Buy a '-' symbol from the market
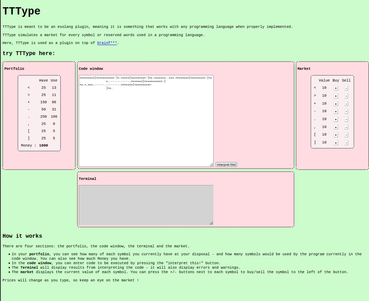The image size is (369, 301). click(336, 111)
